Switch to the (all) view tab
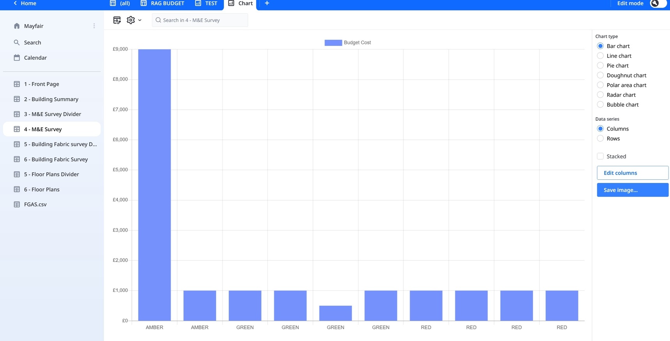The image size is (670, 341). pos(120,3)
